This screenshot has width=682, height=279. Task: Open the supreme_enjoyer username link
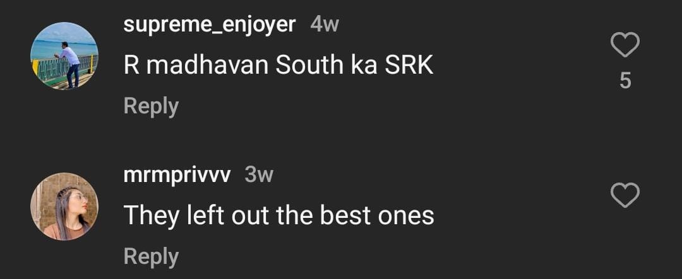[210, 26]
